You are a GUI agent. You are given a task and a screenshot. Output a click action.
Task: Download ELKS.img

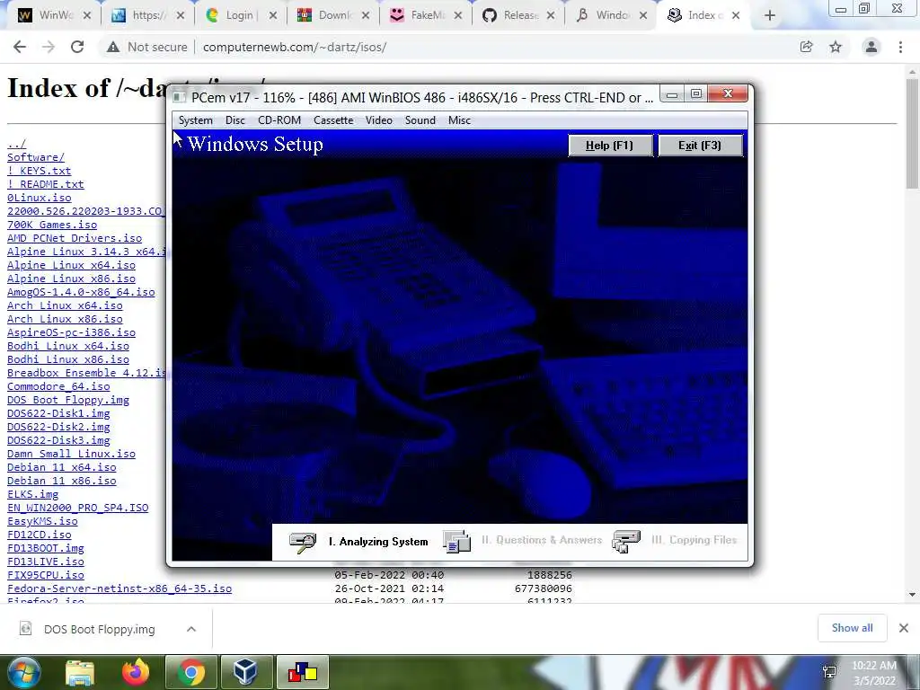pyautogui.click(x=32, y=495)
